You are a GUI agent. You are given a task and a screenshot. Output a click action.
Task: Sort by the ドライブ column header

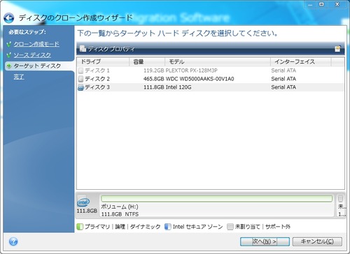[103, 61]
